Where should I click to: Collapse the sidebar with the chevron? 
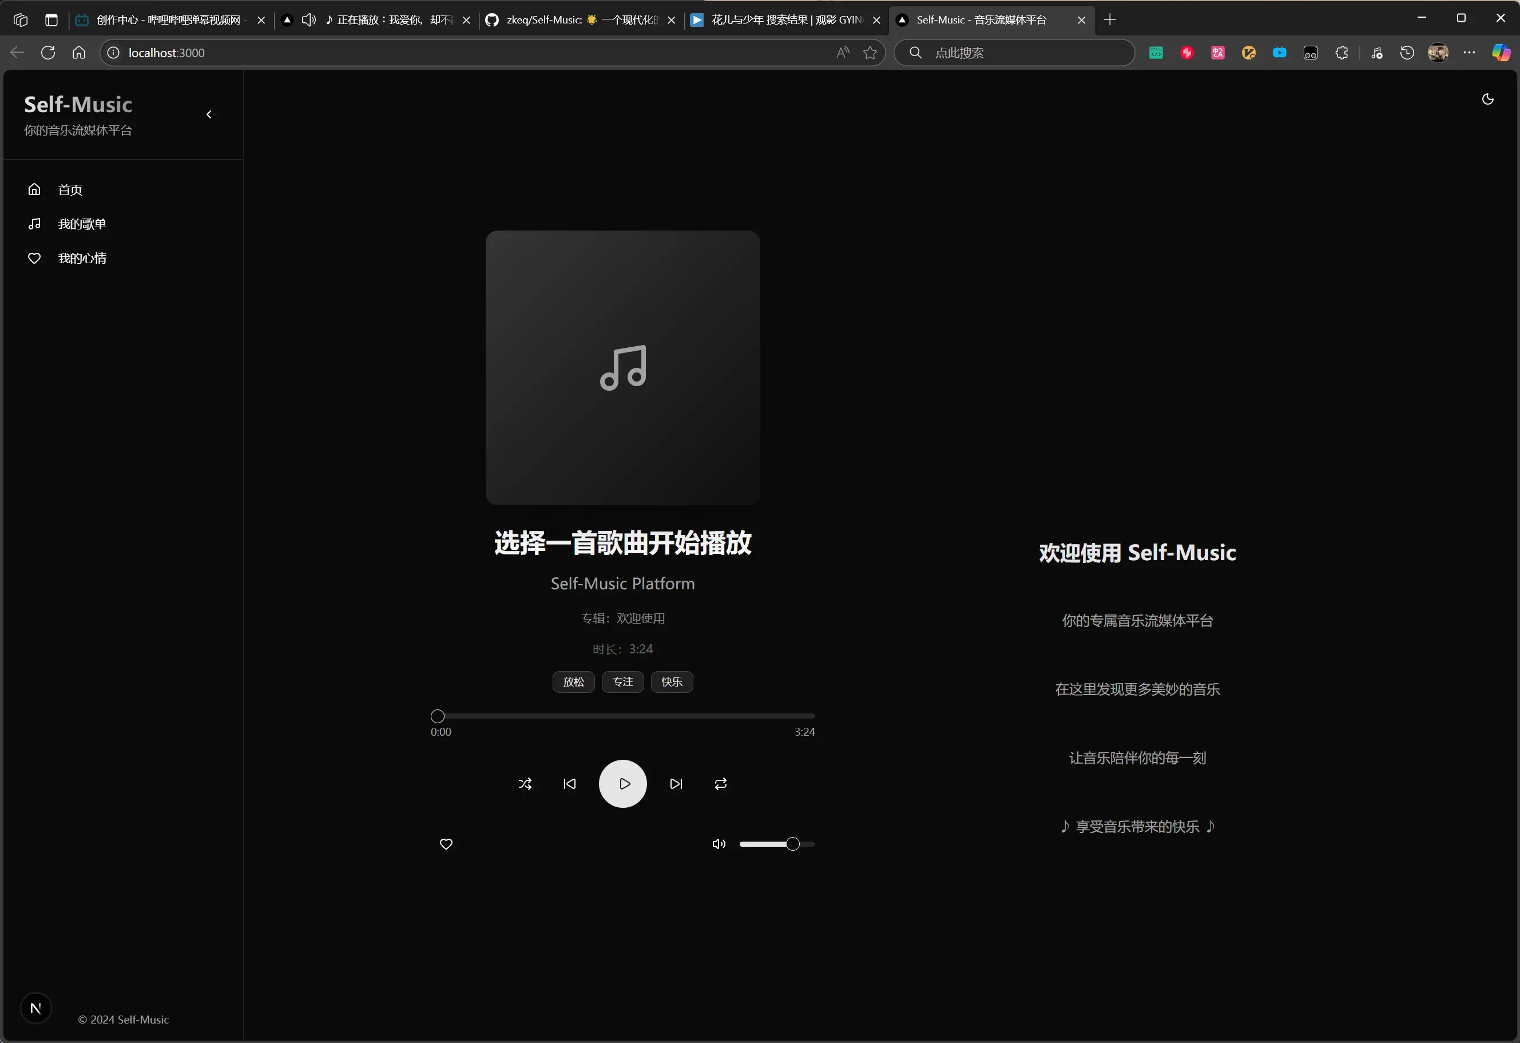click(x=209, y=114)
